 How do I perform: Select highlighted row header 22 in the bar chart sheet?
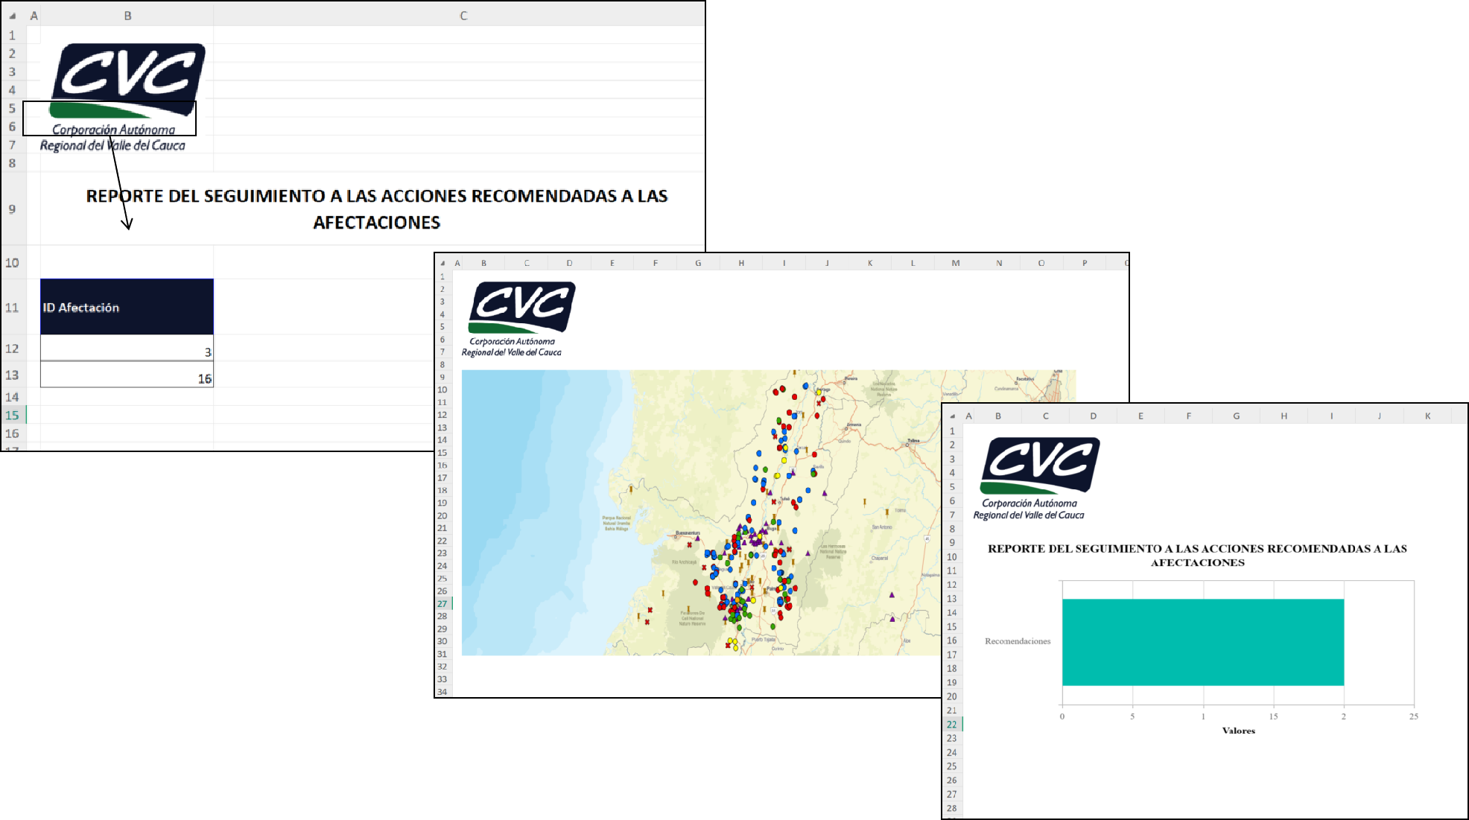click(952, 724)
